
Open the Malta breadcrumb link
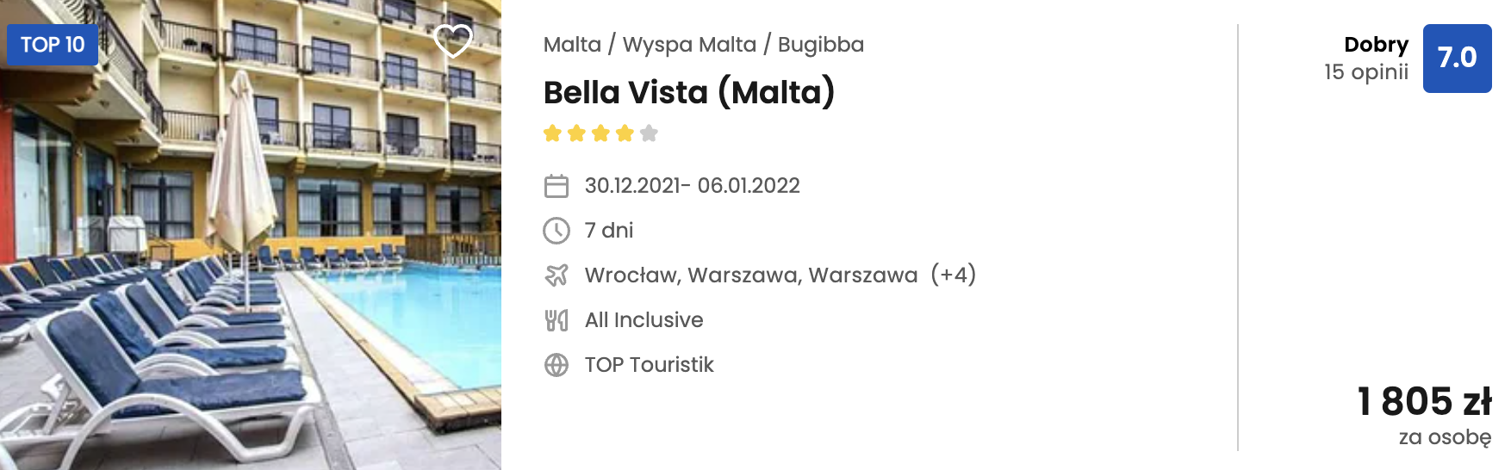pos(572,45)
